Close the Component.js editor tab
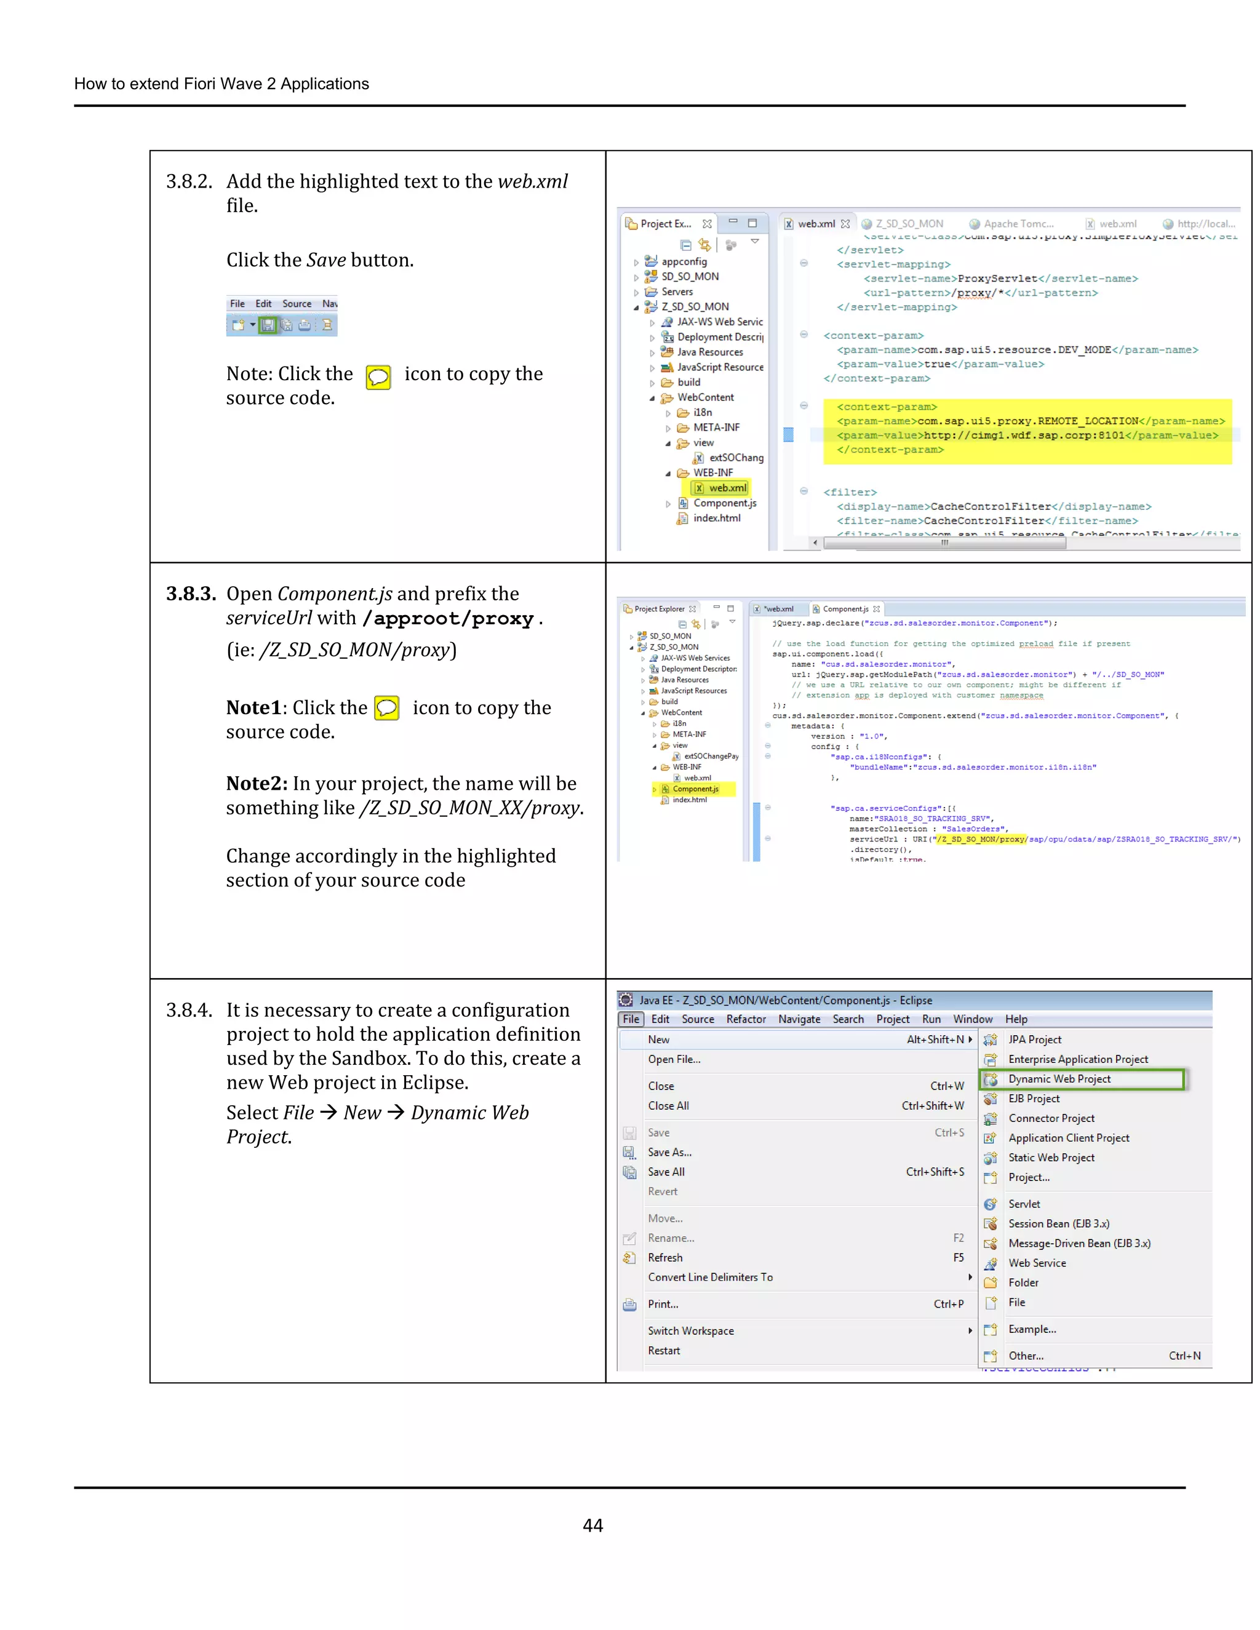The width and height of the screenshot is (1260, 1630). point(876,609)
